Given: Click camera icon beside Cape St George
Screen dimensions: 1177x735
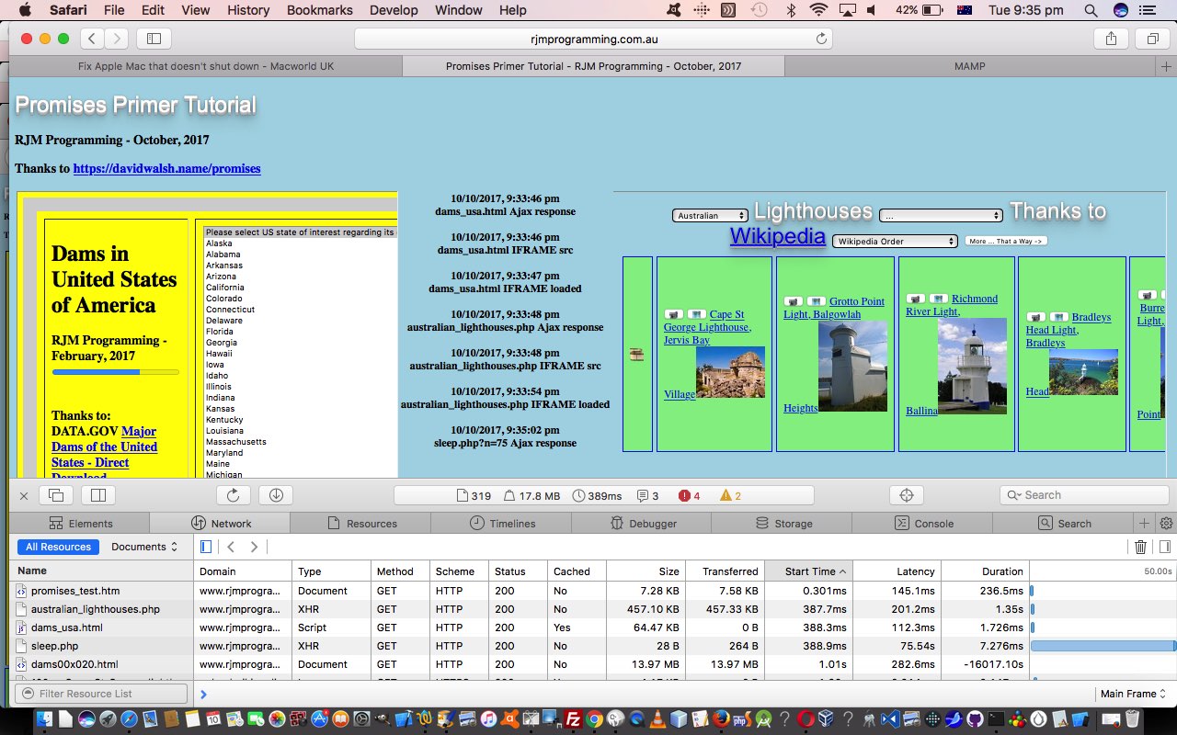Looking at the screenshot, I should pyautogui.click(x=673, y=314).
